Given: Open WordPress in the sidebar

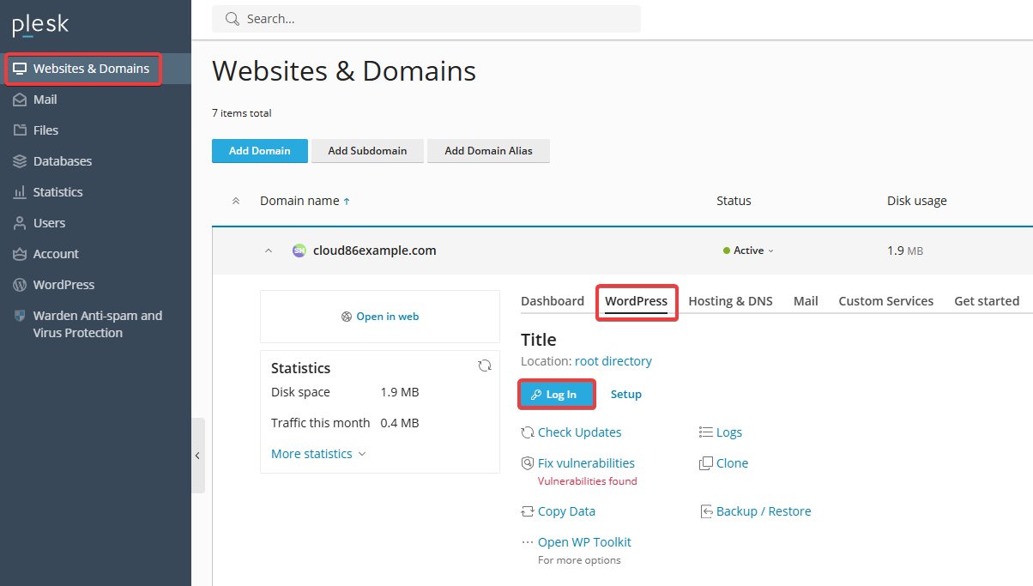Looking at the screenshot, I should tap(63, 285).
